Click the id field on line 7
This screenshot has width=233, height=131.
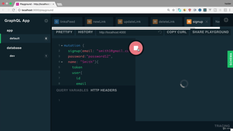(78, 78)
